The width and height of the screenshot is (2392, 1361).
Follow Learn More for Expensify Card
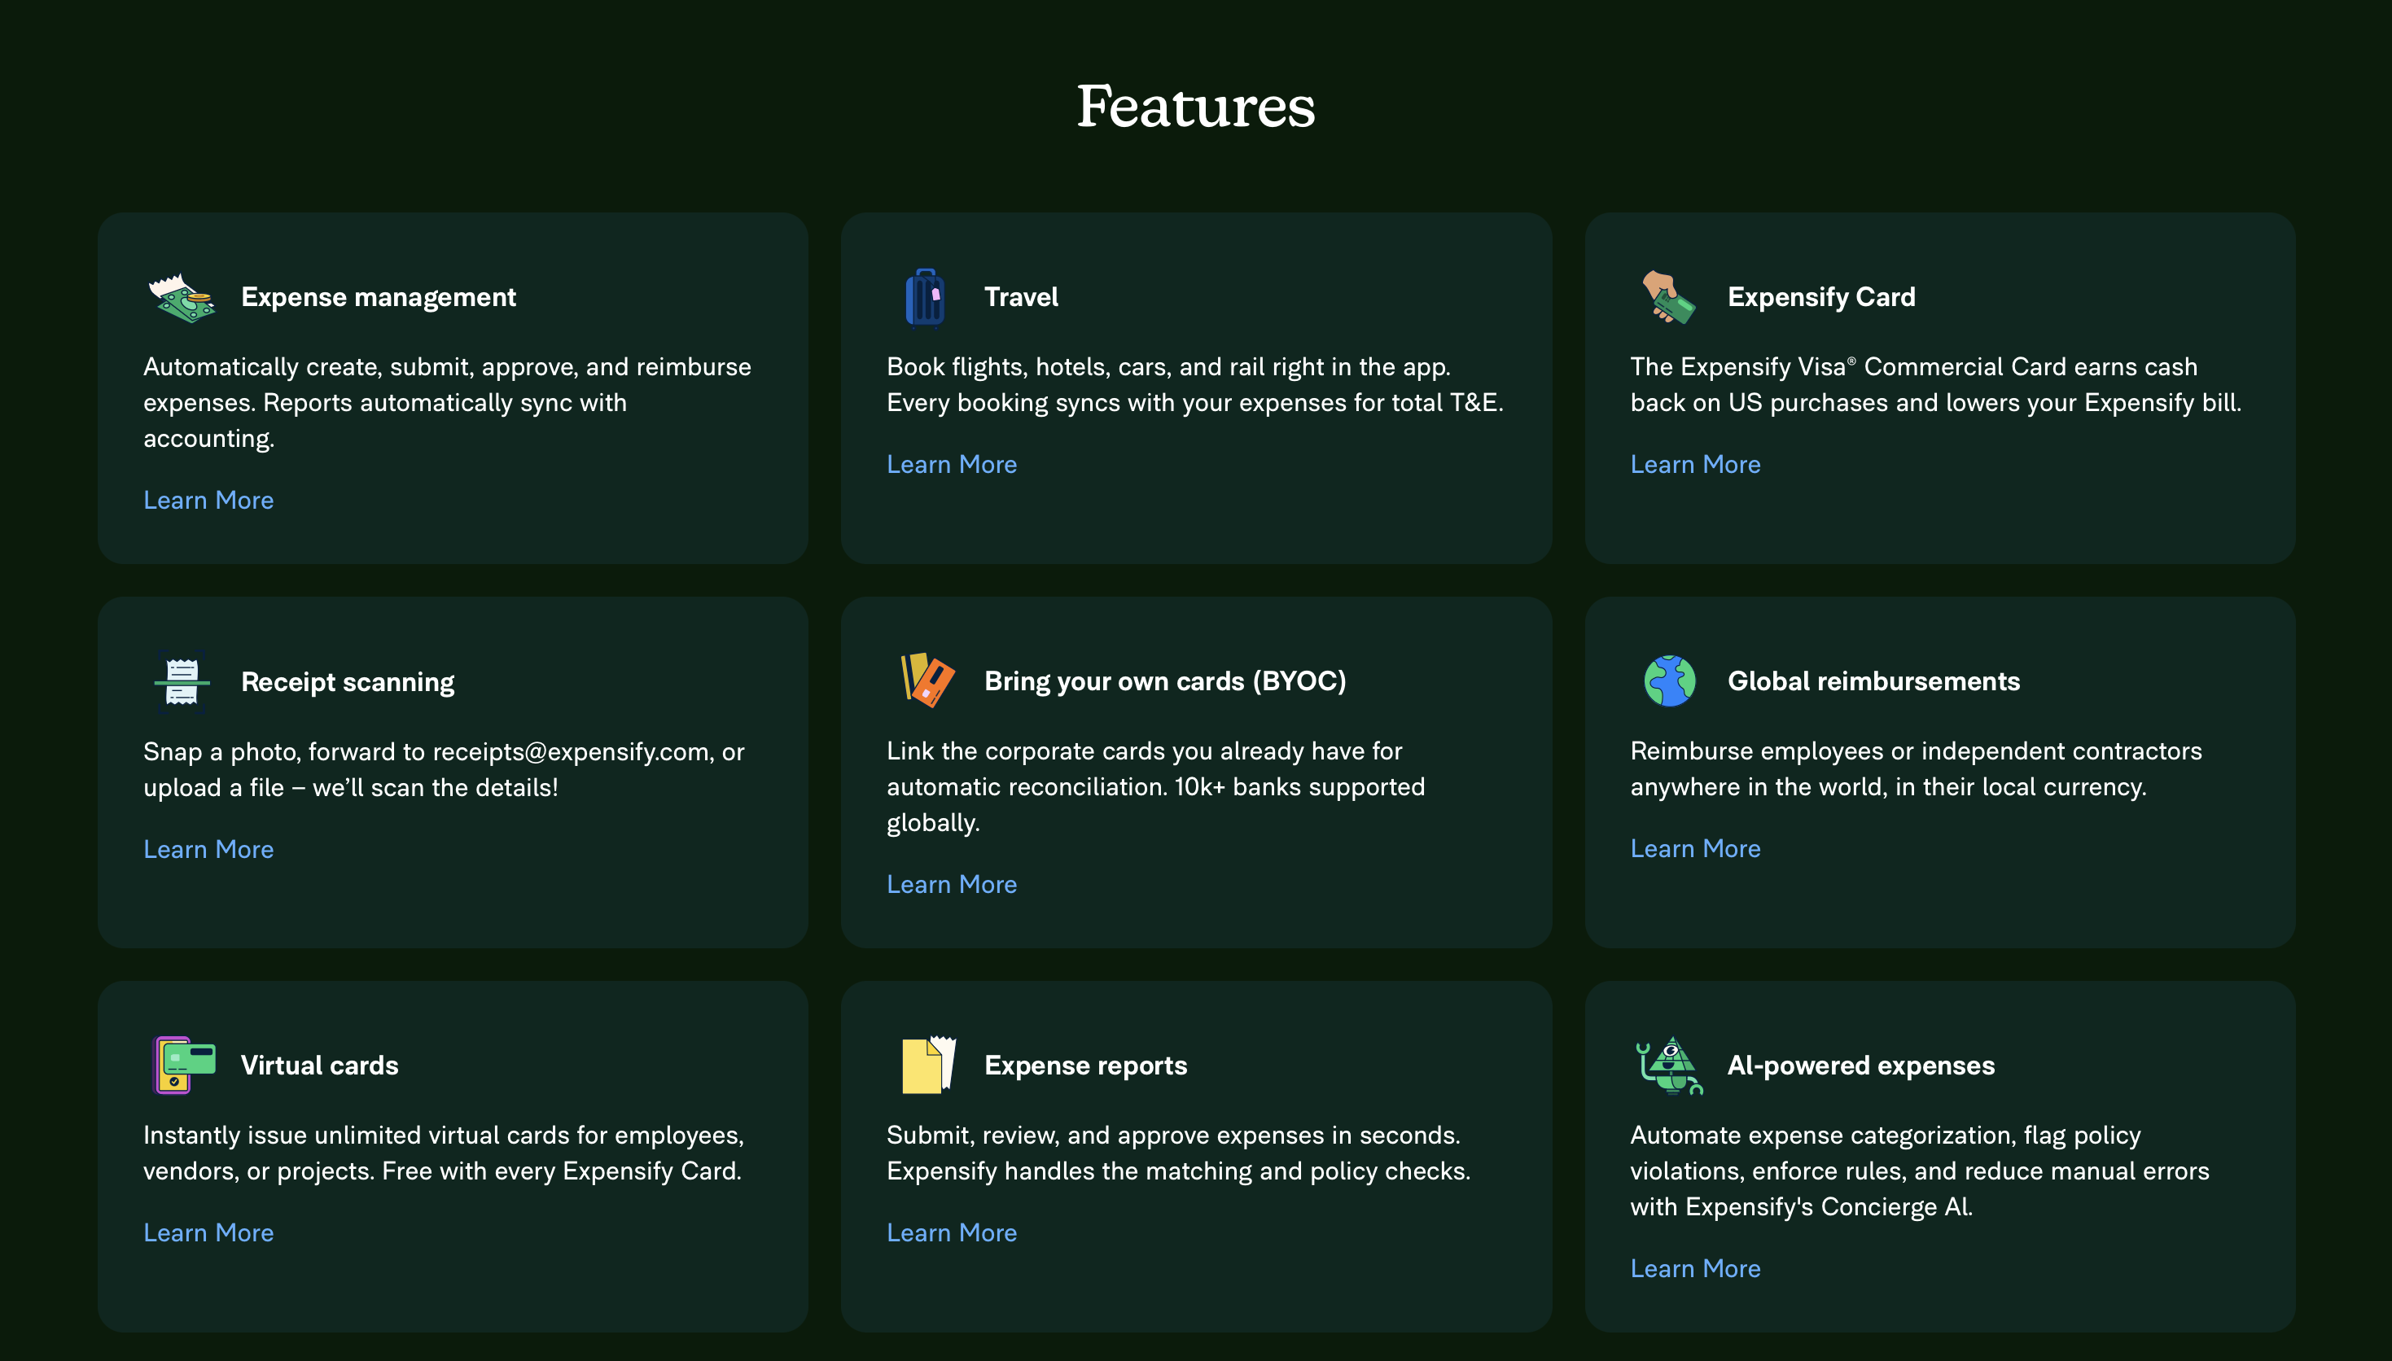tap(1695, 465)
